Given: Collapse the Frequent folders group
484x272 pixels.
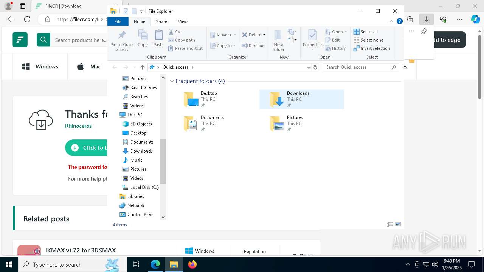Looking at the screenshot, I should [x=172, y=81].
